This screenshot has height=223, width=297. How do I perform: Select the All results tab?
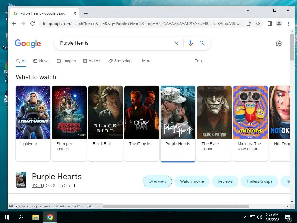tap(21, 61)
